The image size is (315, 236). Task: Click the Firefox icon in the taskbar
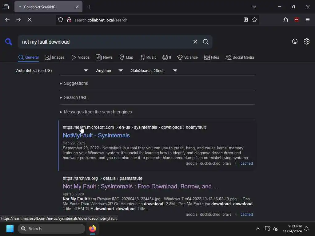[x=92, y=229]
